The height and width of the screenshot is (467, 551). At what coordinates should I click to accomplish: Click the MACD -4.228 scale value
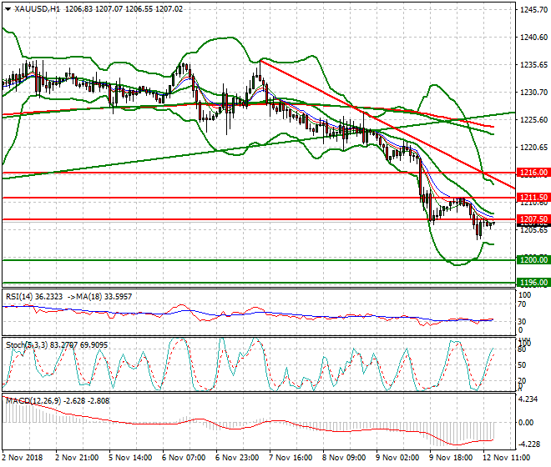click(529, 444)
